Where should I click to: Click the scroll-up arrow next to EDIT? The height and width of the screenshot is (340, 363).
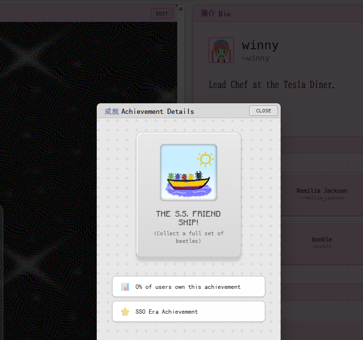(181, 9)
